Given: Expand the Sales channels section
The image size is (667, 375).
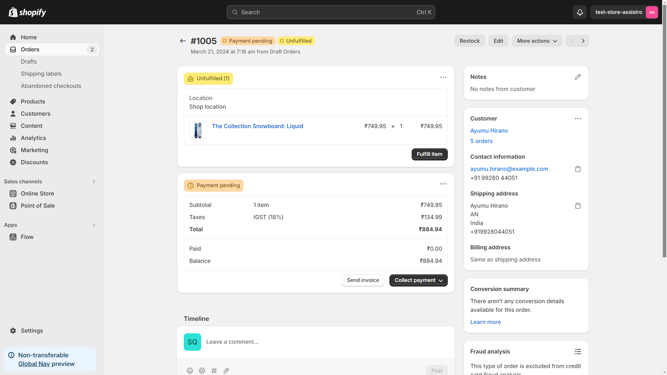Looking at the screenshot, I should pyautogui.click(x=94, y=182).
